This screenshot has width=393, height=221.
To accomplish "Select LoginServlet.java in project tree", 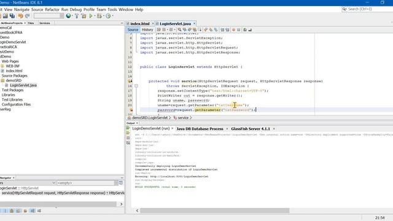I will [23, 85].
